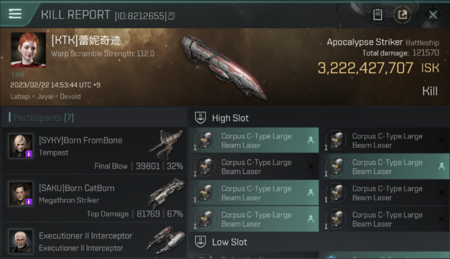Close the kill report window
The width and height of the screenshot is (450, 259).
coord(433,15)
